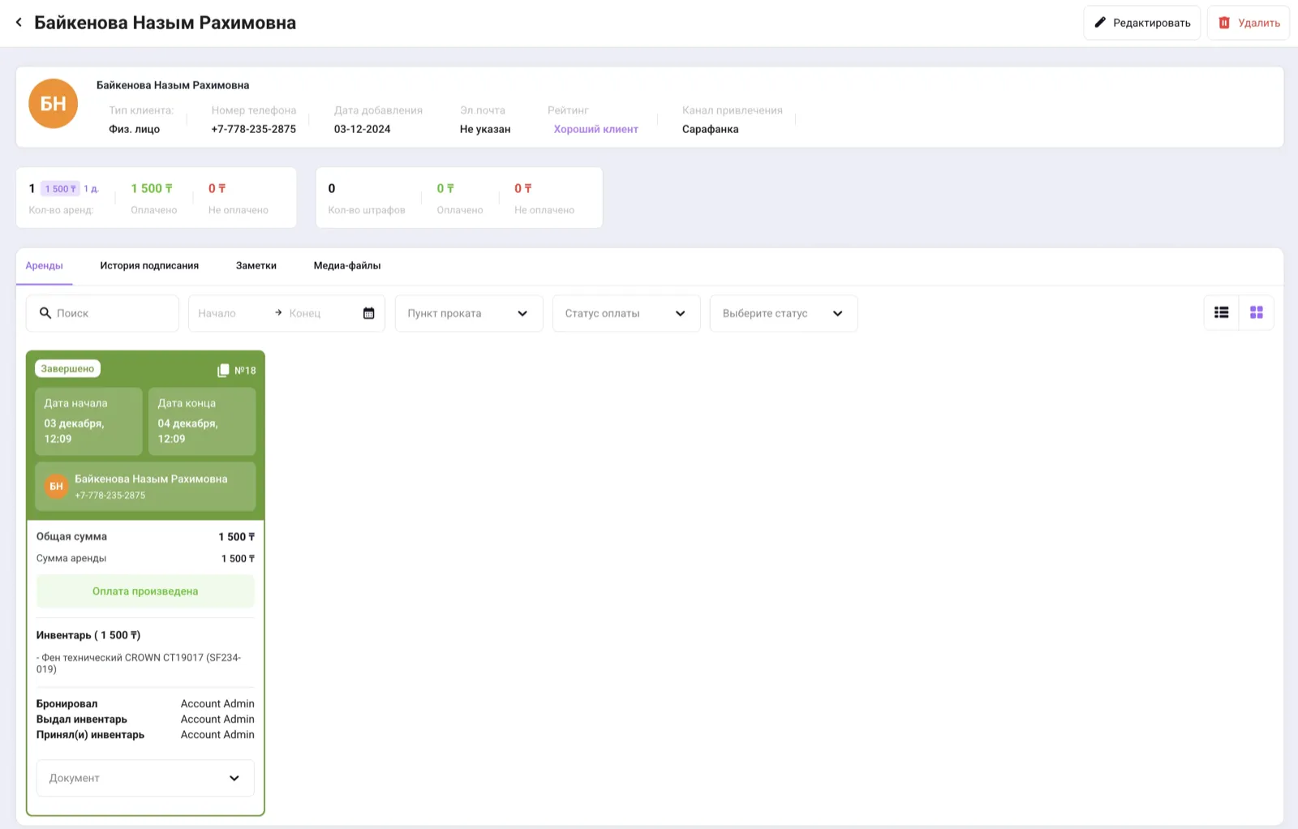Click the orange БН avatar in the header card
This screenshot has width=1298, height=829.
coord(54,104)
